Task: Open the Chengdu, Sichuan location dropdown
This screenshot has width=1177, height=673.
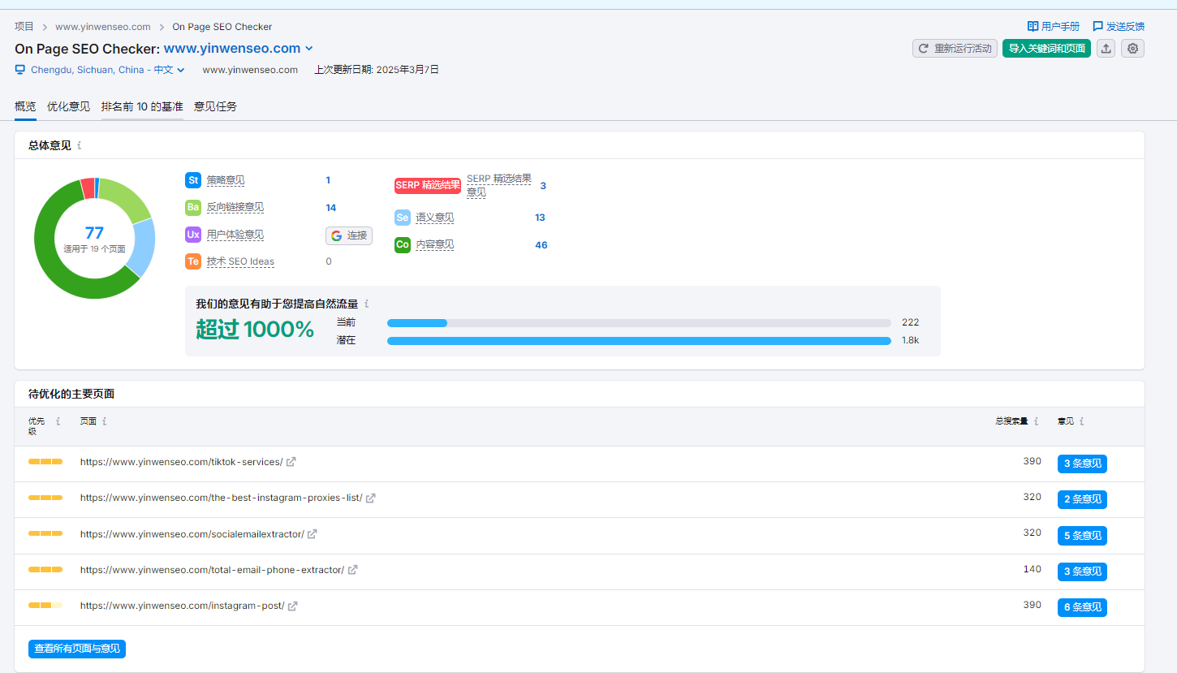Action: point(101,70)
